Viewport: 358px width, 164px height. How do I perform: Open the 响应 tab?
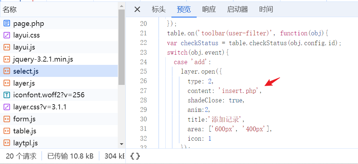click(x=209, y=9)
